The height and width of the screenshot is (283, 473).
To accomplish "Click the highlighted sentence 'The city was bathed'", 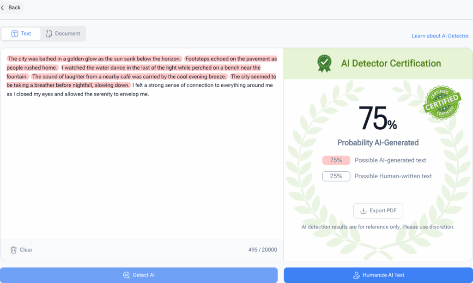I will (94, 59).
